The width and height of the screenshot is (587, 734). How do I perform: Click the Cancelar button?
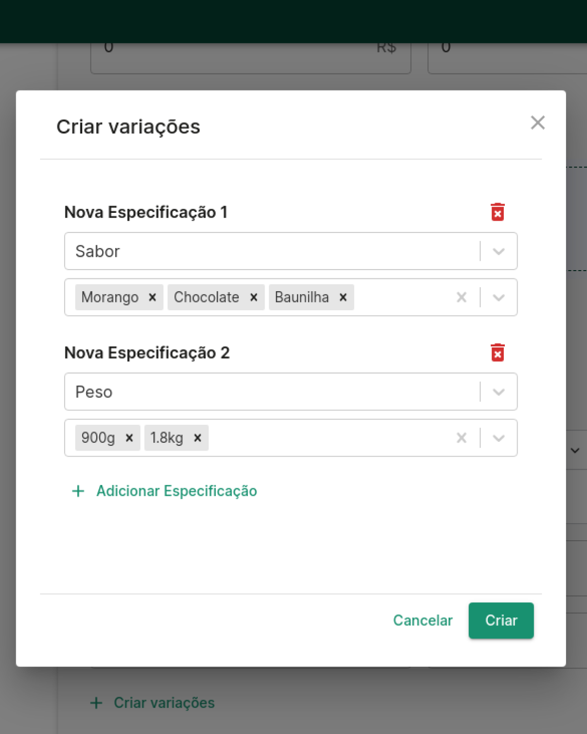423,620
